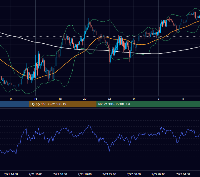Click the hour label 16 on the price chart axis
The width and height of the screenshot is (200, 177).
(36, 99)
